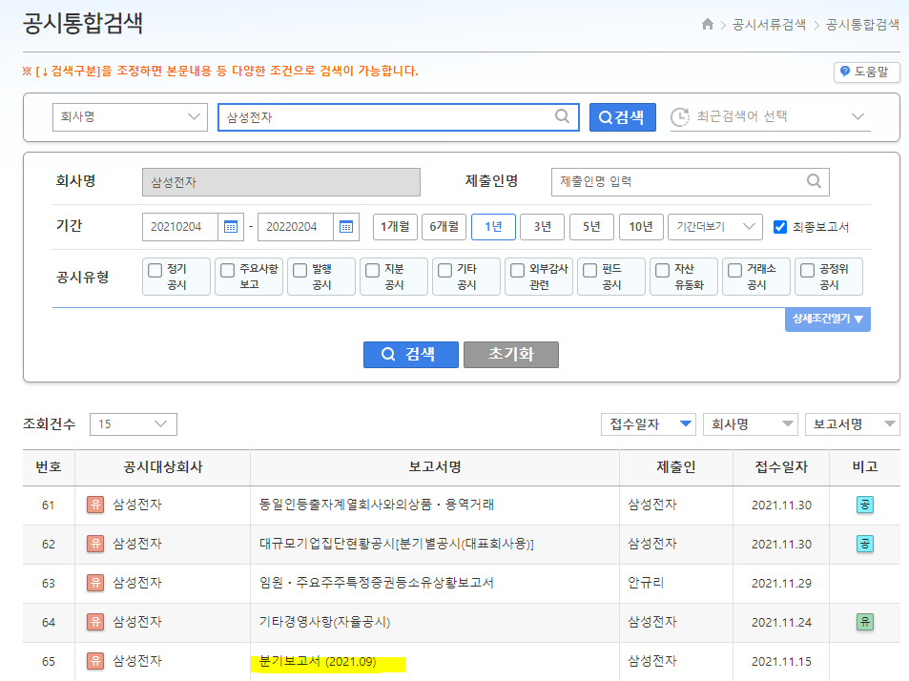909x681 pixels.
Task: Click 삼성전자 company name in row 65
Action: pos(137,661)
